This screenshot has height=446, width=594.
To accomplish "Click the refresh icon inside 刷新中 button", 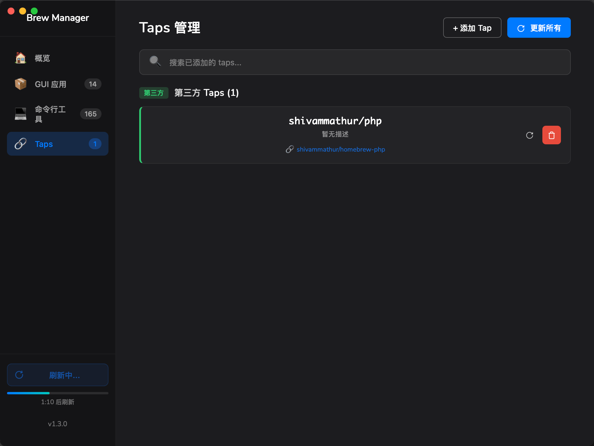I will point(19,375).
